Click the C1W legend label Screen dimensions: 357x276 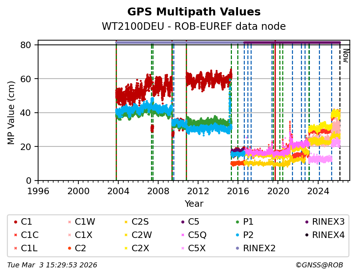click(x=85, y=222)
